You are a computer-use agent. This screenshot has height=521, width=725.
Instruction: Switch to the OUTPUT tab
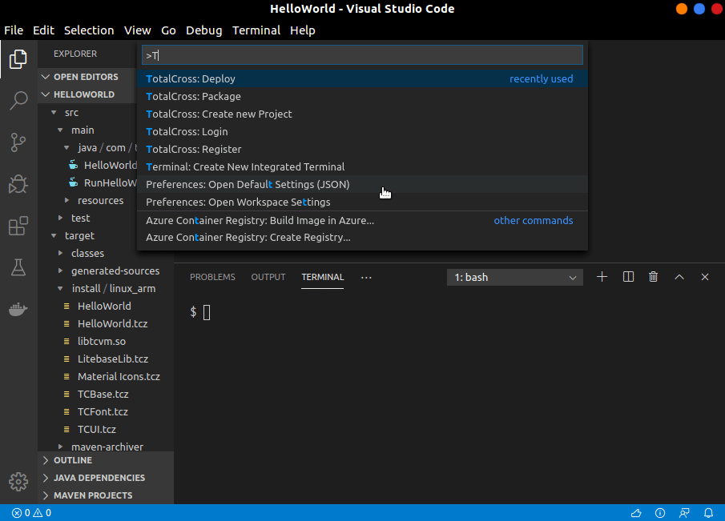pyautogui.click(x=268, y=277)
